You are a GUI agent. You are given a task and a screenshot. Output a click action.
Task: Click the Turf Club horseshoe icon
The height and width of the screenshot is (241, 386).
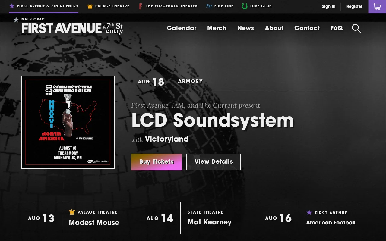245,6
